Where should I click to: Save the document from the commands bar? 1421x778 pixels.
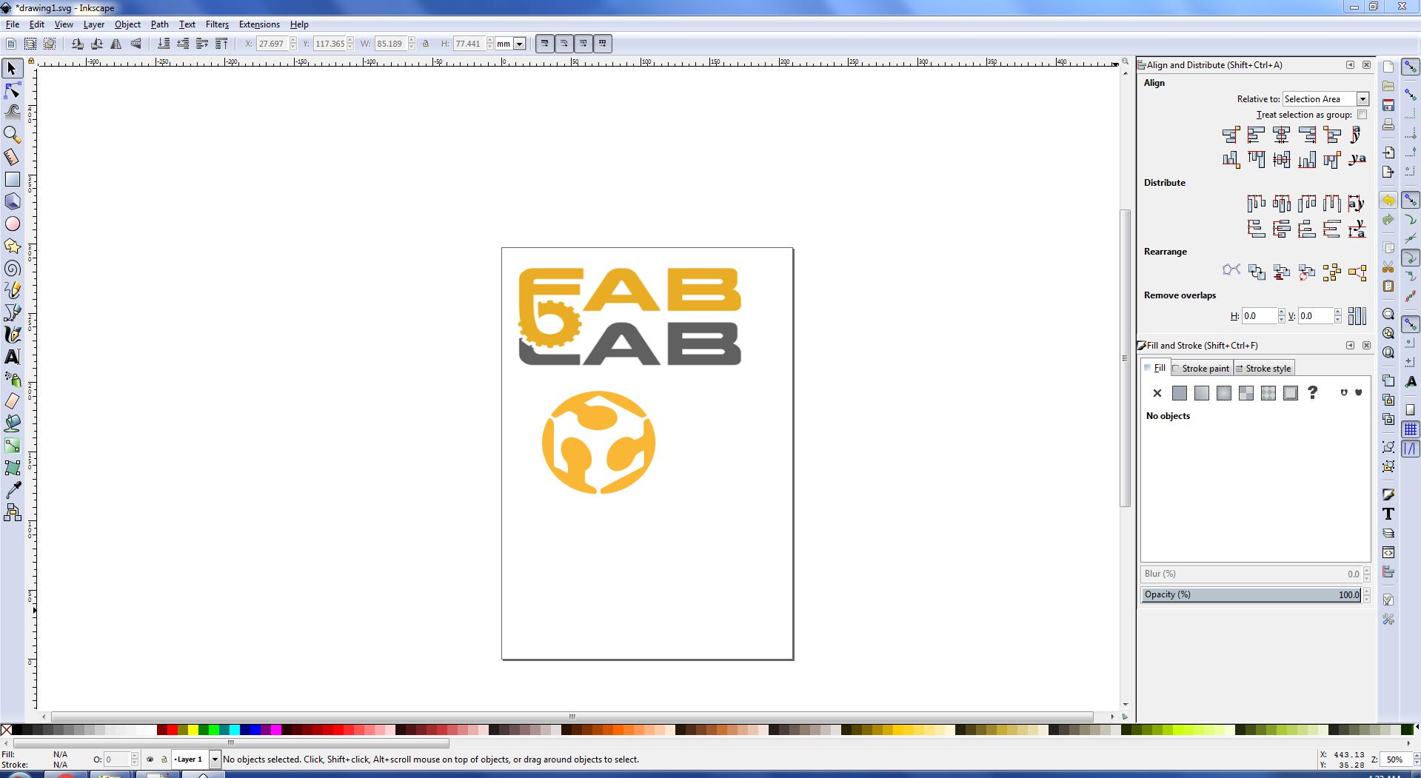1388,106
